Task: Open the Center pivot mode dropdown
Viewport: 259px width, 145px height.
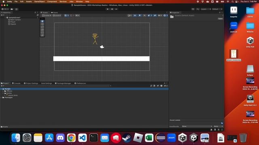Action: [47, 15]
